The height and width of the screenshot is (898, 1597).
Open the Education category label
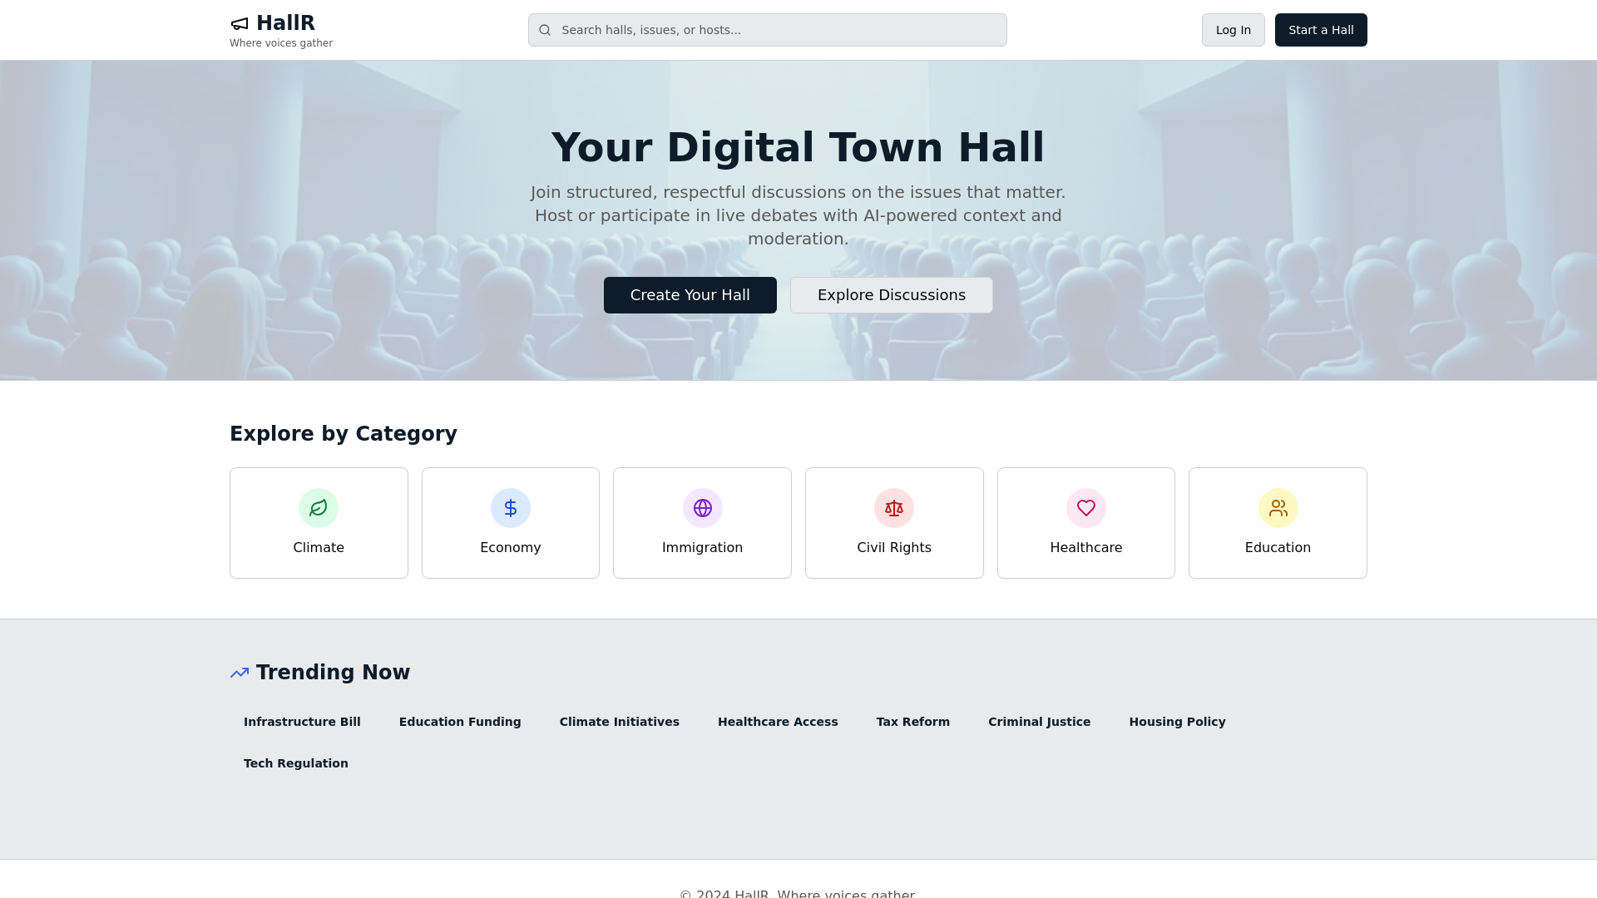tap(1278, 547)
